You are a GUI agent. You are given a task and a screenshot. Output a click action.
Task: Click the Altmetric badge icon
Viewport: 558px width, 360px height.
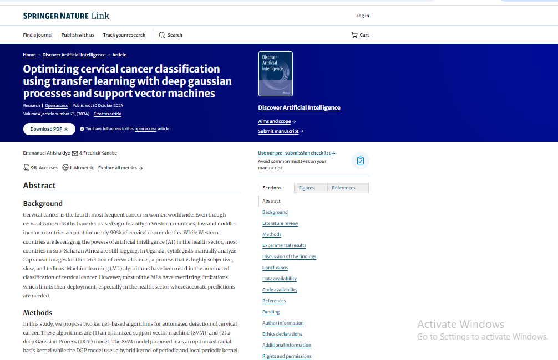pyautogui.click(x=65, y=168)
